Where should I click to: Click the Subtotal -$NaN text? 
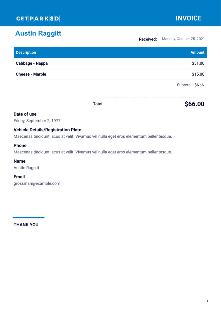pos(191,85)
